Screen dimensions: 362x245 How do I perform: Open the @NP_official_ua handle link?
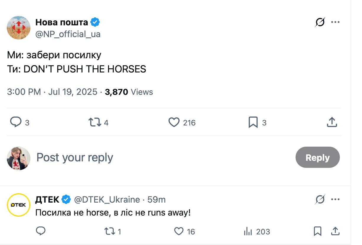pyautogui.click(x=68, y=34)
